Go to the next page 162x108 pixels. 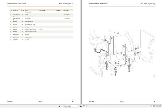click(78, 106)
